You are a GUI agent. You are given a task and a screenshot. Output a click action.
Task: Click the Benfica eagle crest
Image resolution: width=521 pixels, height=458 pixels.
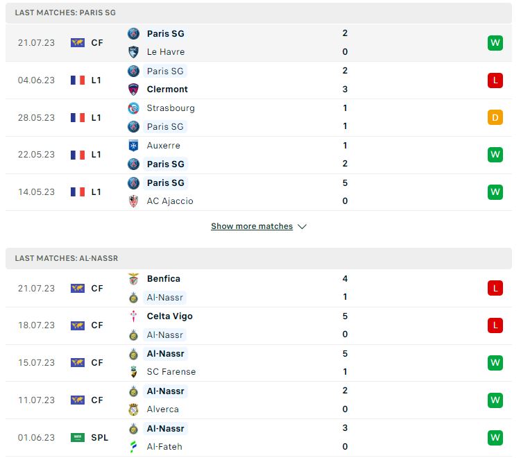(x=133, y=279)
